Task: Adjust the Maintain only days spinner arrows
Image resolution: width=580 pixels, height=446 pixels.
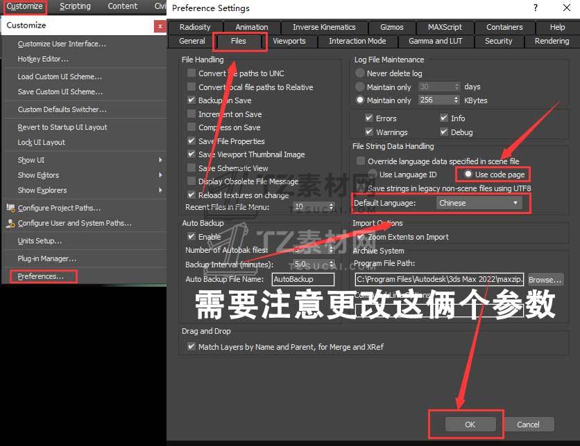Action: coord(457,87)
